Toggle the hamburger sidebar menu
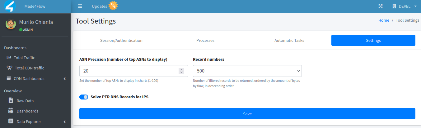This screenshot has height=128, width=421. (x=80, y=6)
